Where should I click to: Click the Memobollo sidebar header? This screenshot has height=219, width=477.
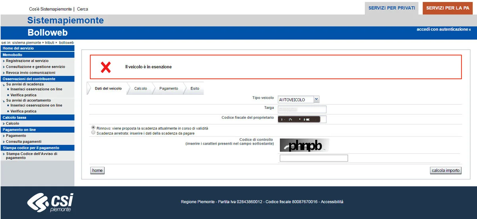[x=37, y=55]
